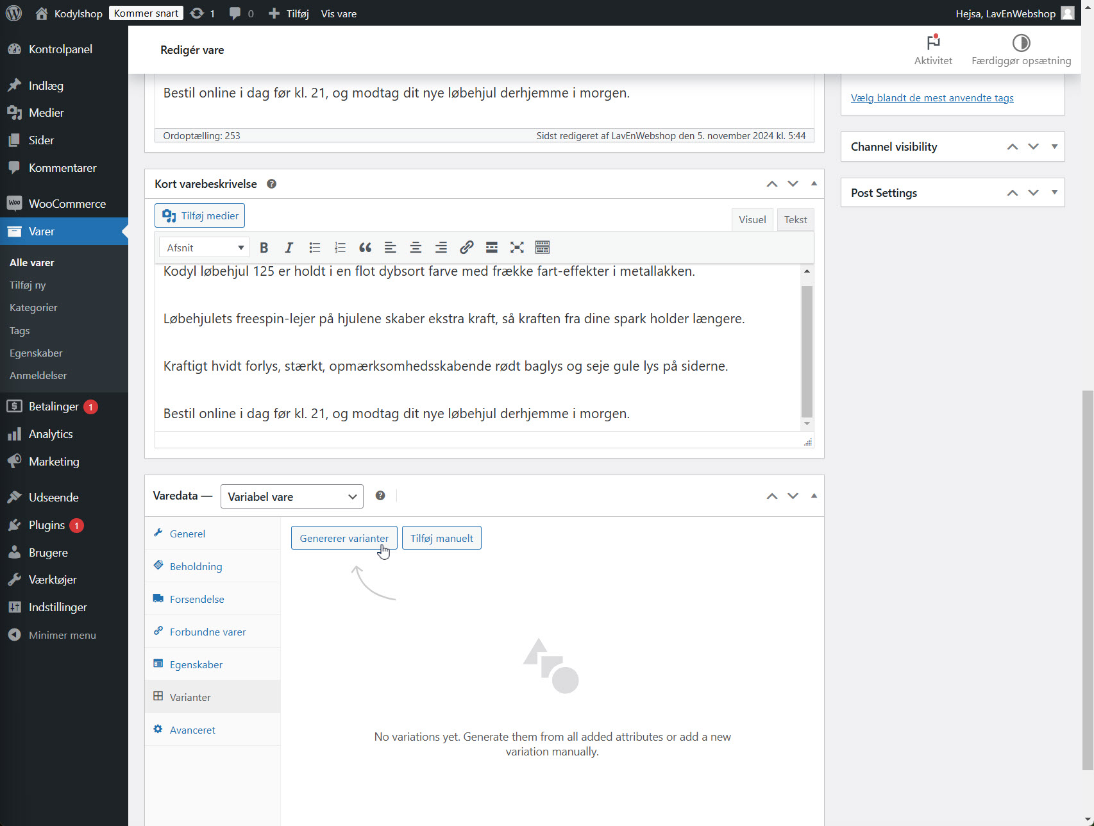
Task: Open the most used tags link
Action: (x=932, y=97)
